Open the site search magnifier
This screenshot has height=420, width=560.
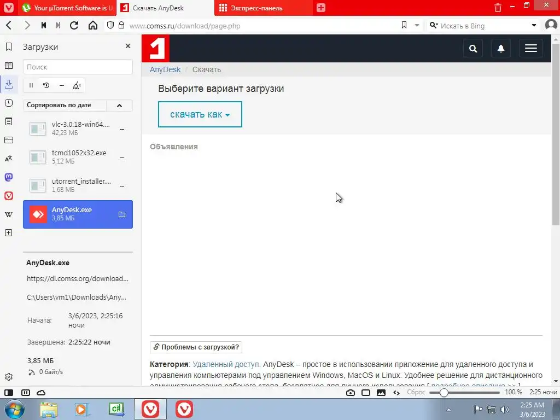[473, 48]
